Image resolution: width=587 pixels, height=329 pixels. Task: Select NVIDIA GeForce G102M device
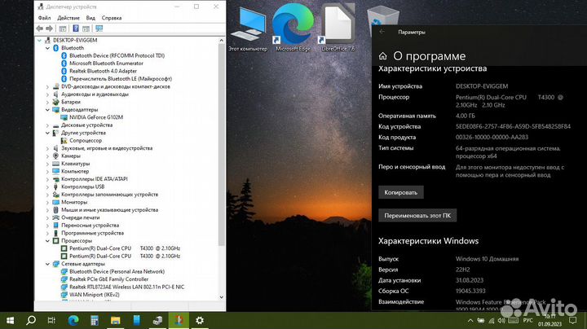pos(96,117)
